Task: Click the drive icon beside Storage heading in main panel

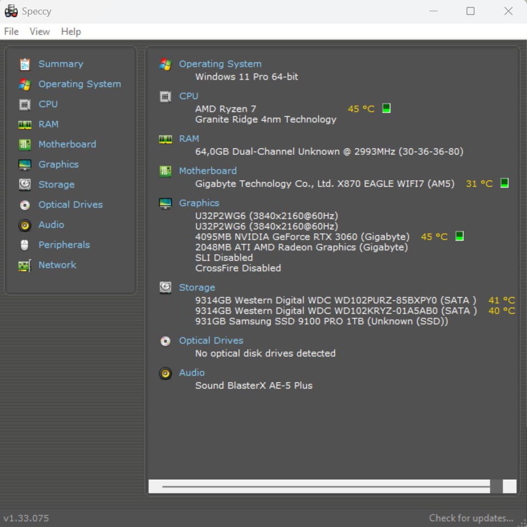Action: (165, 287)
